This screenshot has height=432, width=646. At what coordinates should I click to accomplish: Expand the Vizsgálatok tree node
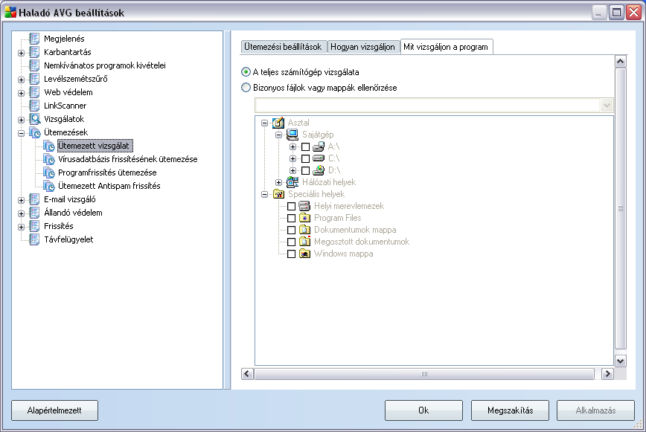22,120
